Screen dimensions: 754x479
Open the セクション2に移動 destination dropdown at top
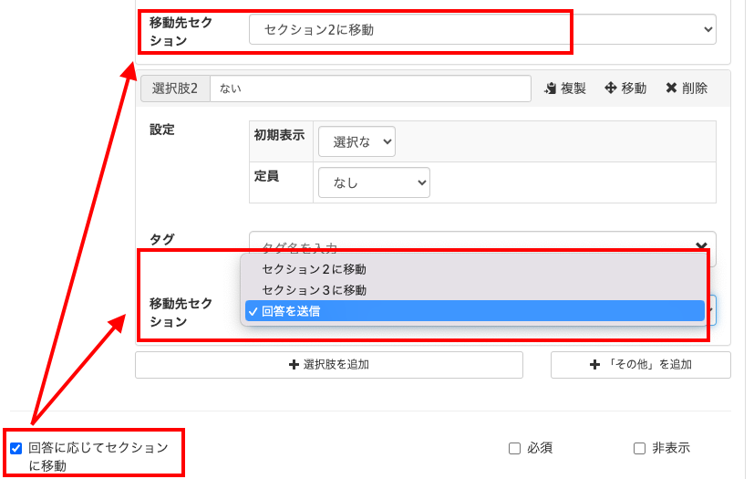pyautogui.click(x=481, y=30)
